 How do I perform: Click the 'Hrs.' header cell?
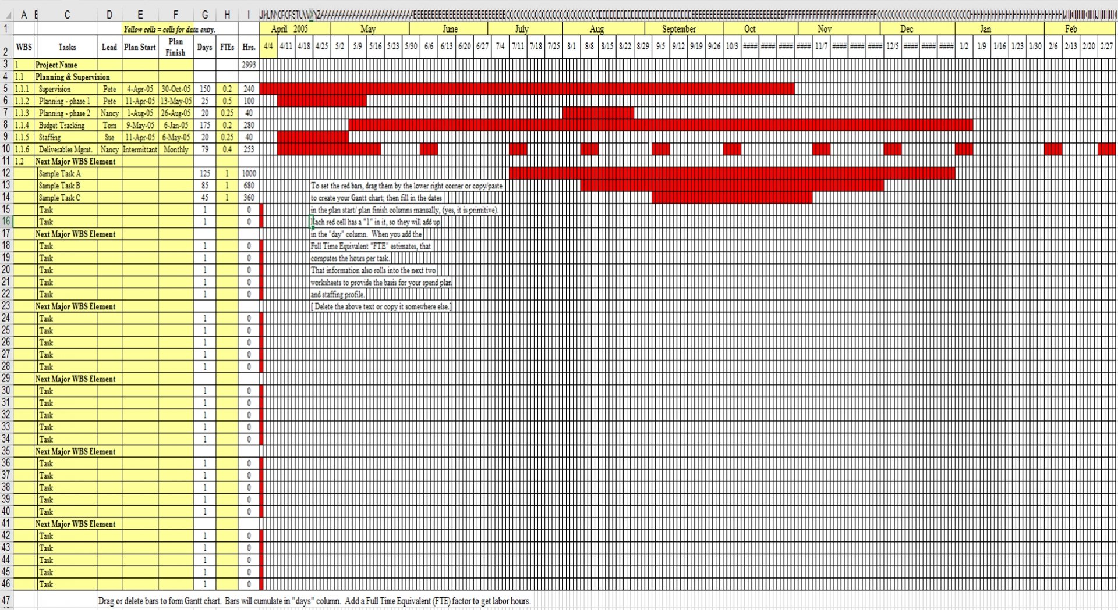point(249,47)
